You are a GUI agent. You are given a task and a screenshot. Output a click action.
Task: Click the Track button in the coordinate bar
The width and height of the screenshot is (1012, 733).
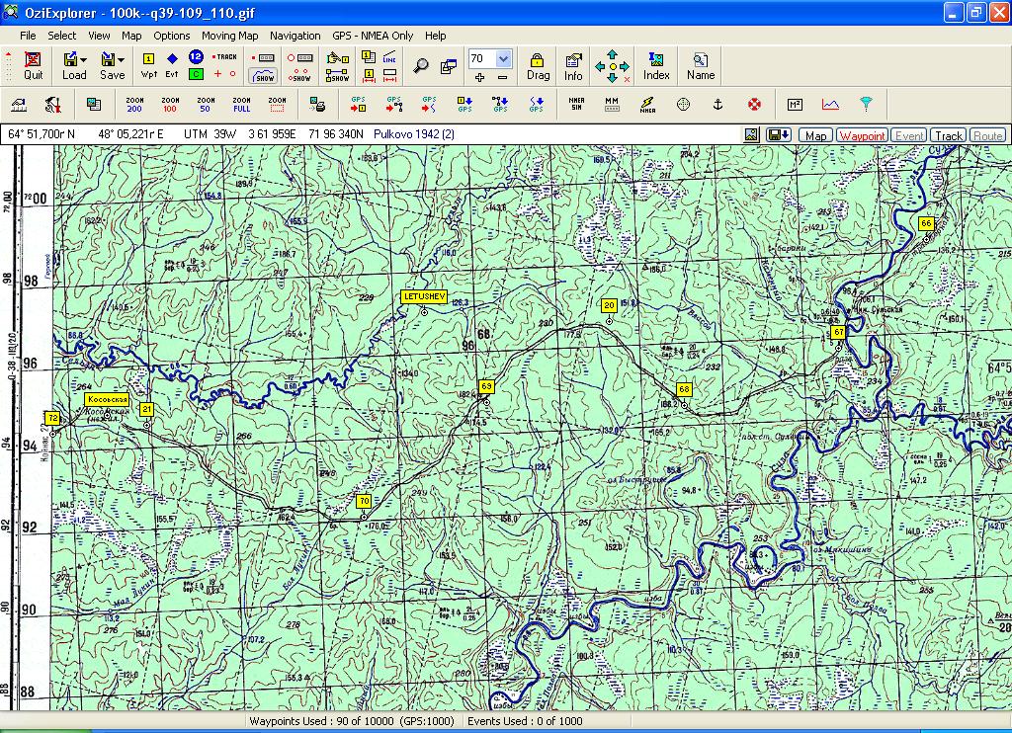coord(949,135)
